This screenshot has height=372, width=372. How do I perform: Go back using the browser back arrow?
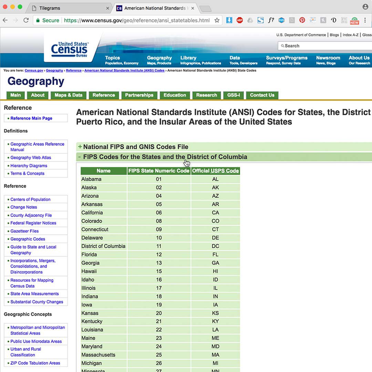click(x=5, y=20)
